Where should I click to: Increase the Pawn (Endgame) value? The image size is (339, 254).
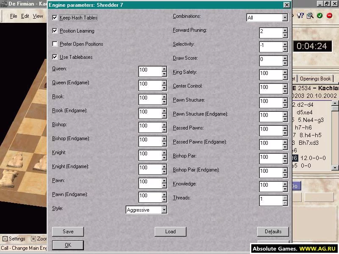pos(164,195)
